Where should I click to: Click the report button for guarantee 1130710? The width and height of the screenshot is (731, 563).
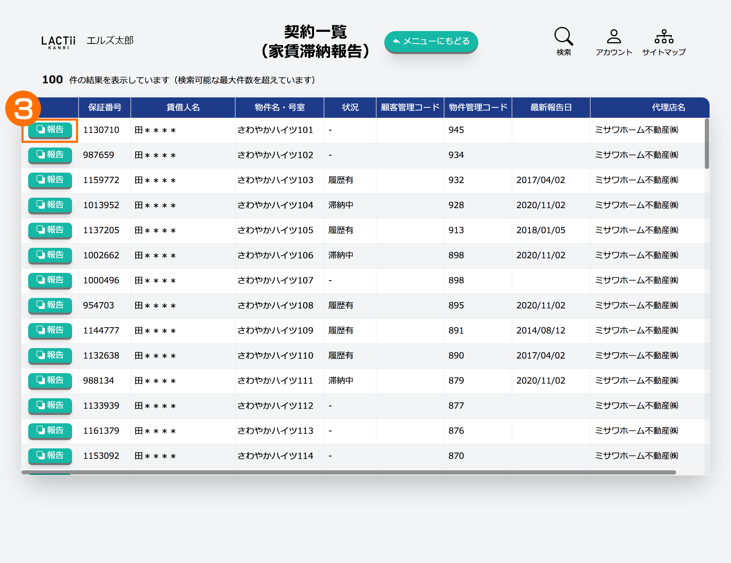point(50,130)
